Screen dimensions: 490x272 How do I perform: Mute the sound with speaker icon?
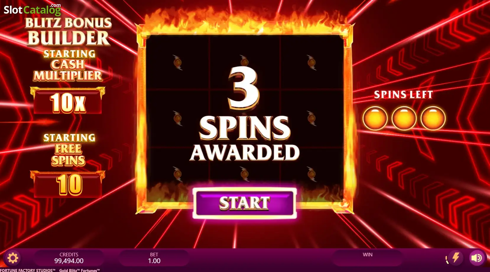476,258
